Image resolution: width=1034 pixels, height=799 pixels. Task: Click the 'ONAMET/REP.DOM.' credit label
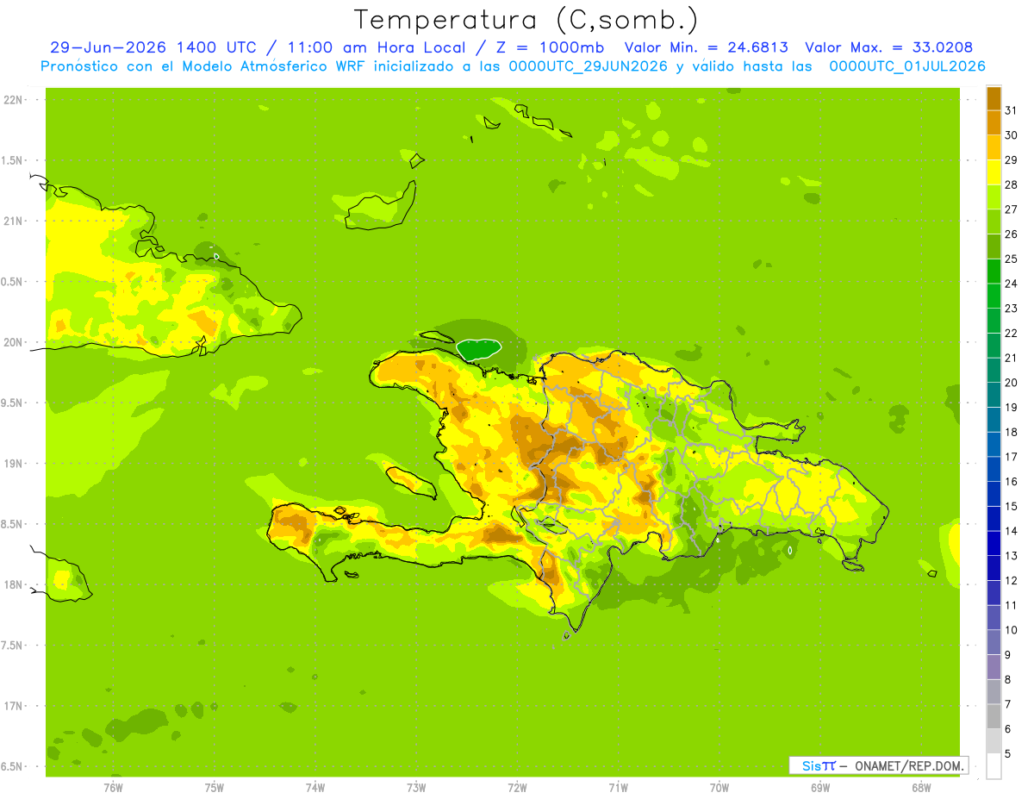908,765
